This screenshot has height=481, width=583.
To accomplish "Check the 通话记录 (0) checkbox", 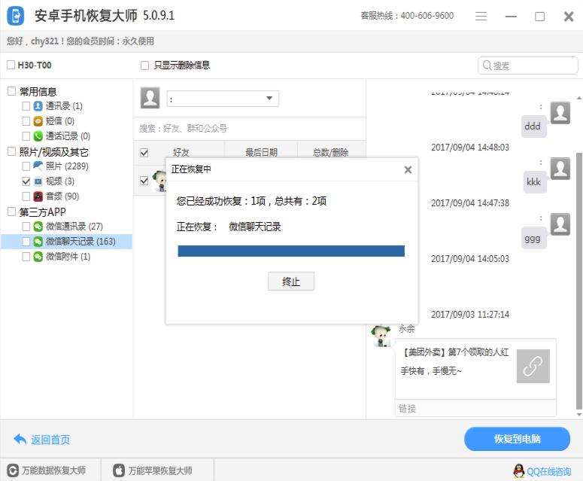I will coord(26,136).
